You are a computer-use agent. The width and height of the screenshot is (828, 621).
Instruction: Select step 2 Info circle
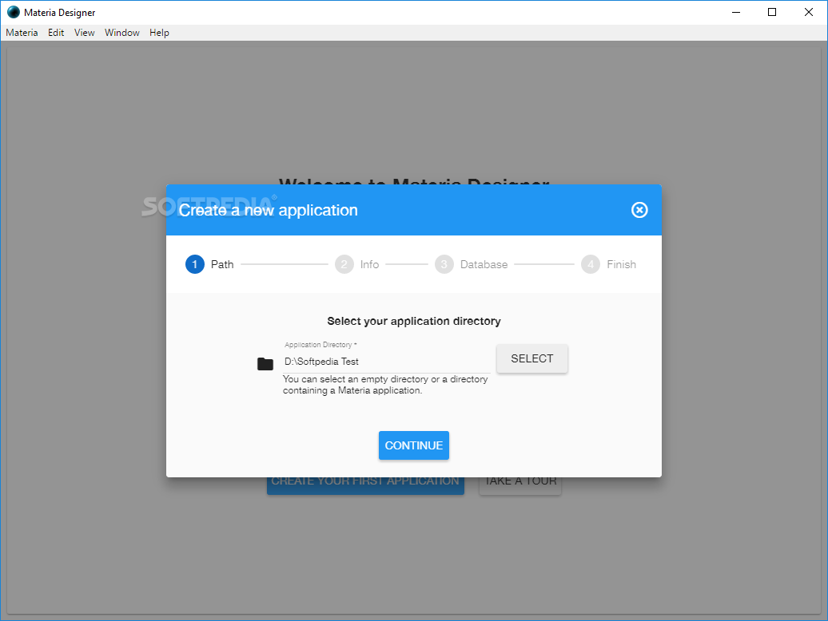tap(344, 264)
